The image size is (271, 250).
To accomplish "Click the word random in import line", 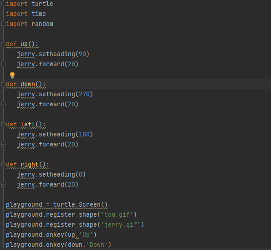I will (42, 24).
